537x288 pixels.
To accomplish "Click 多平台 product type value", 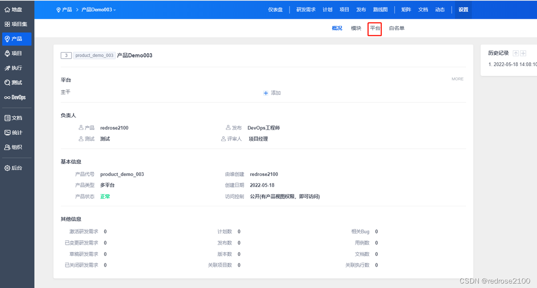I will [107, 185].
